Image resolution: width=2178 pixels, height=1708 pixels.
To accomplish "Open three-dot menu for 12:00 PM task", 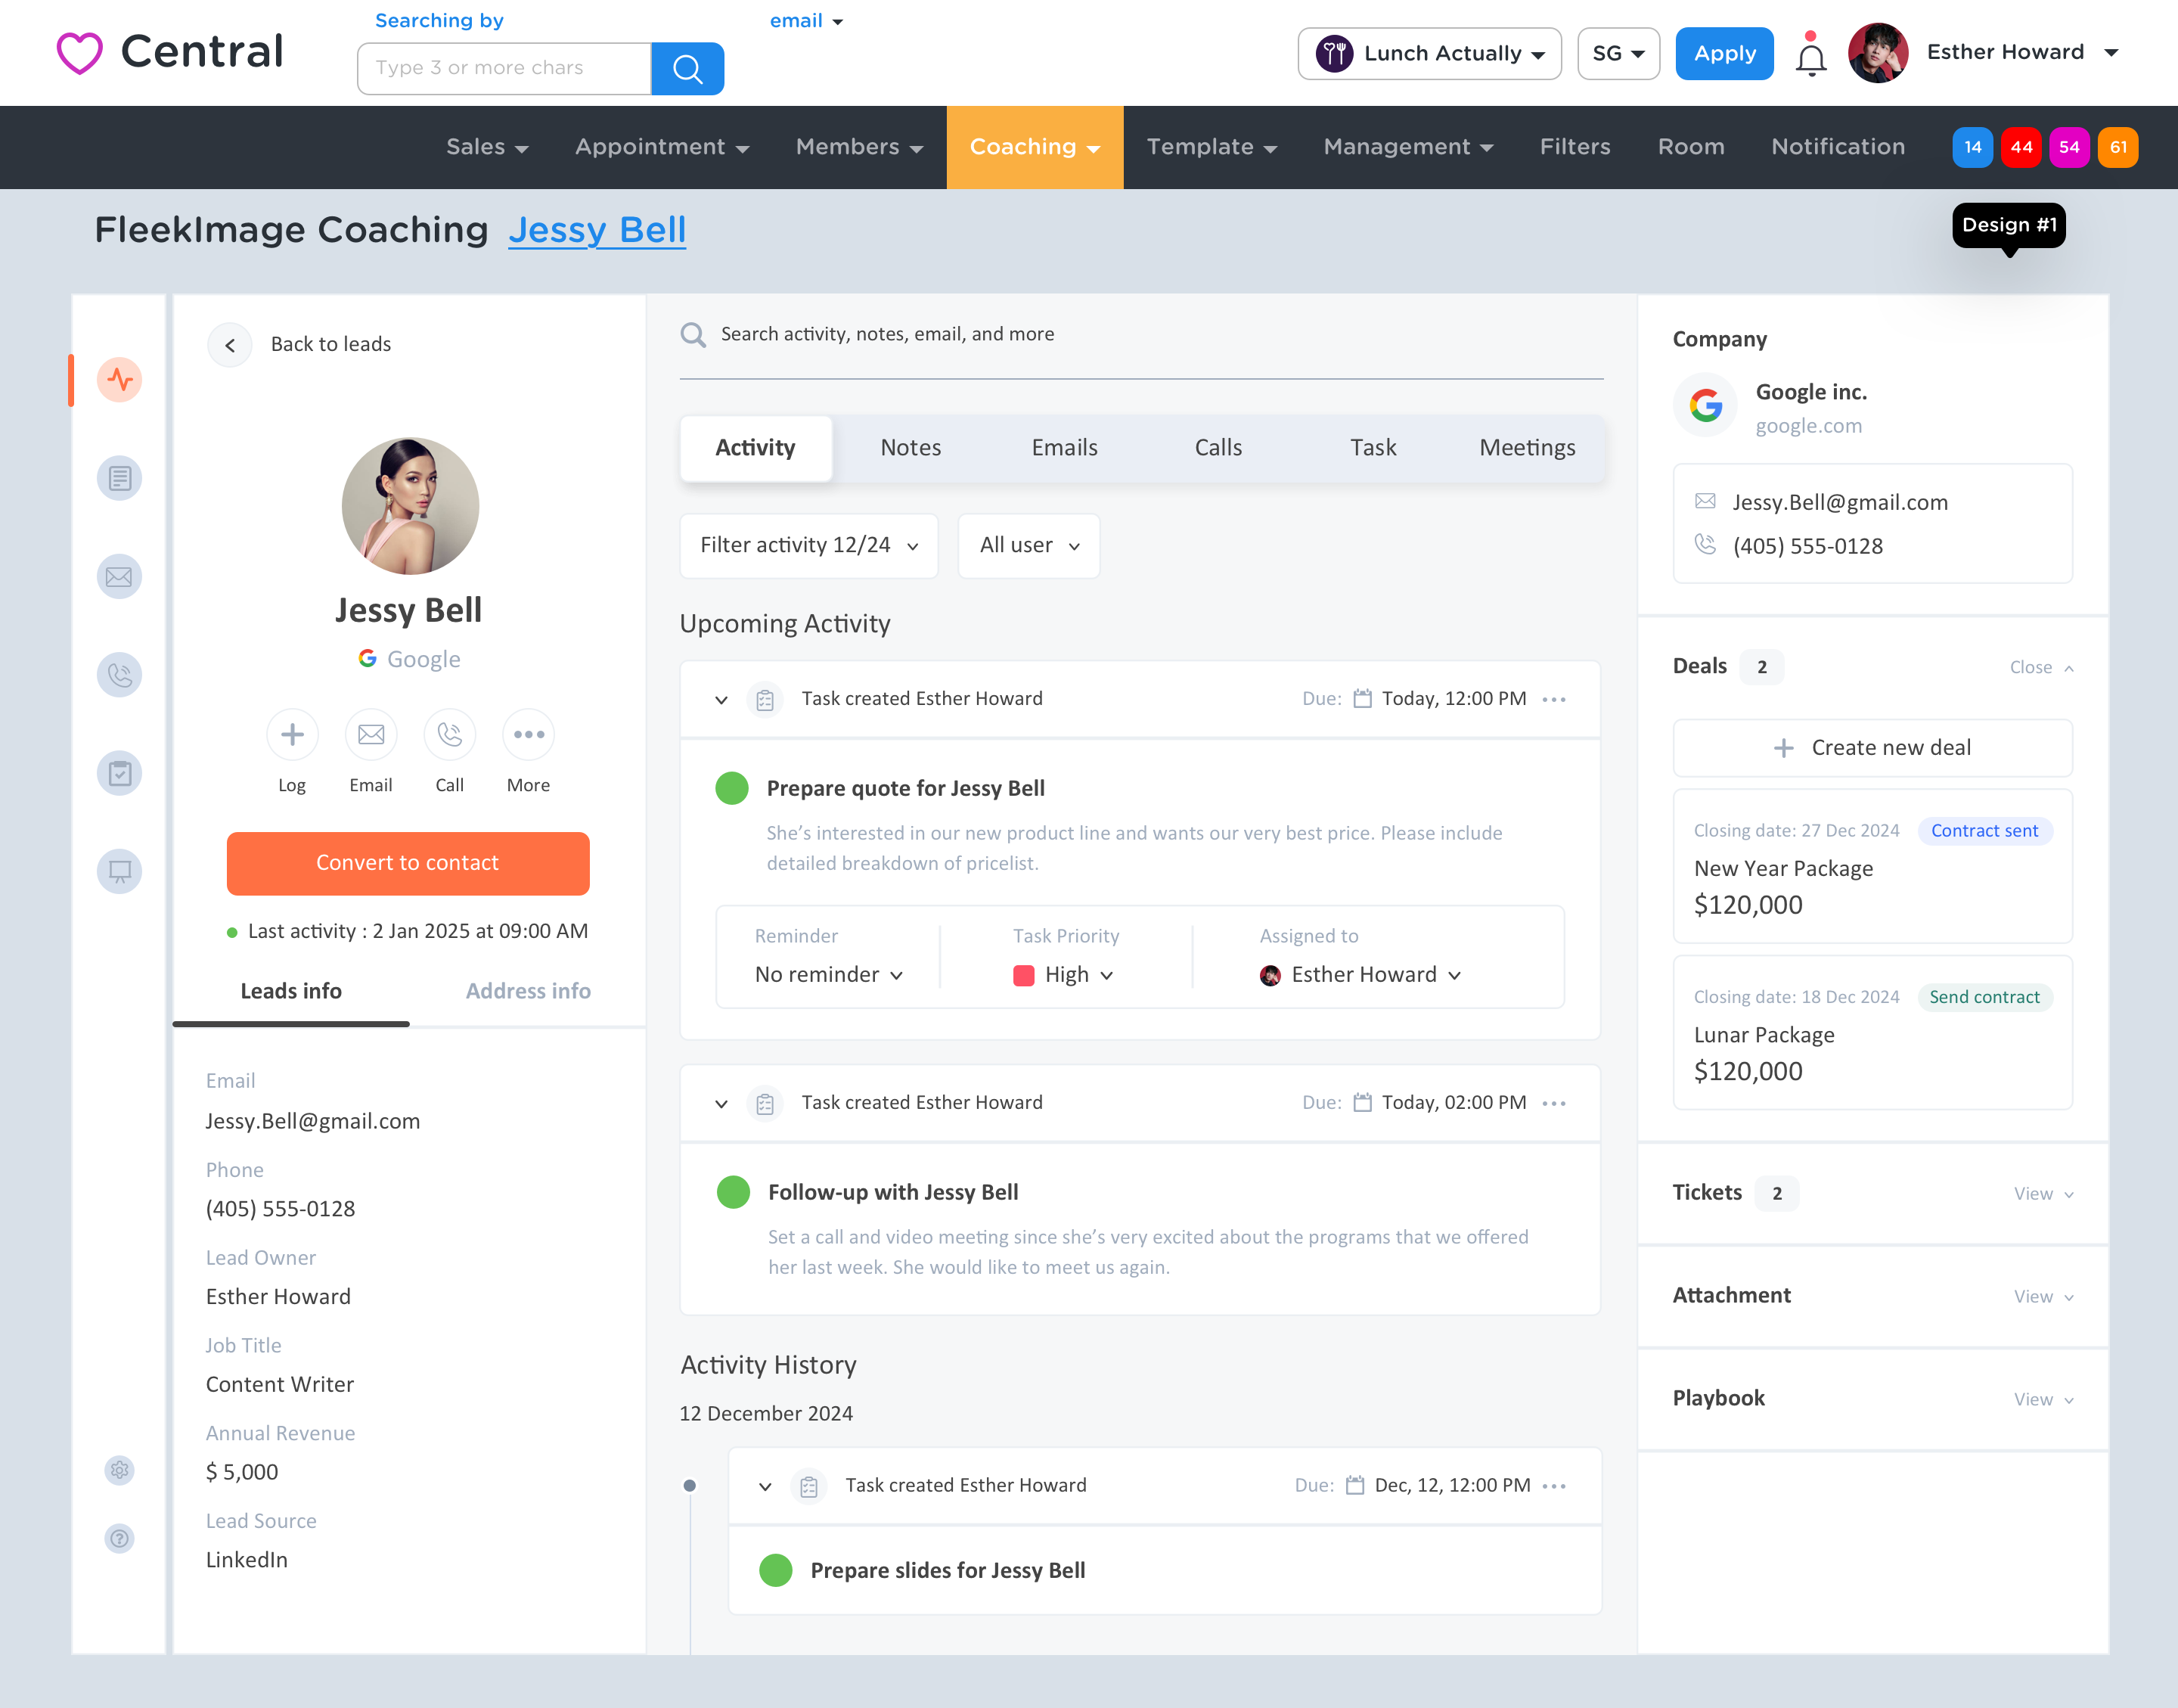I will pyautogui.click(x=1554, y=699).
